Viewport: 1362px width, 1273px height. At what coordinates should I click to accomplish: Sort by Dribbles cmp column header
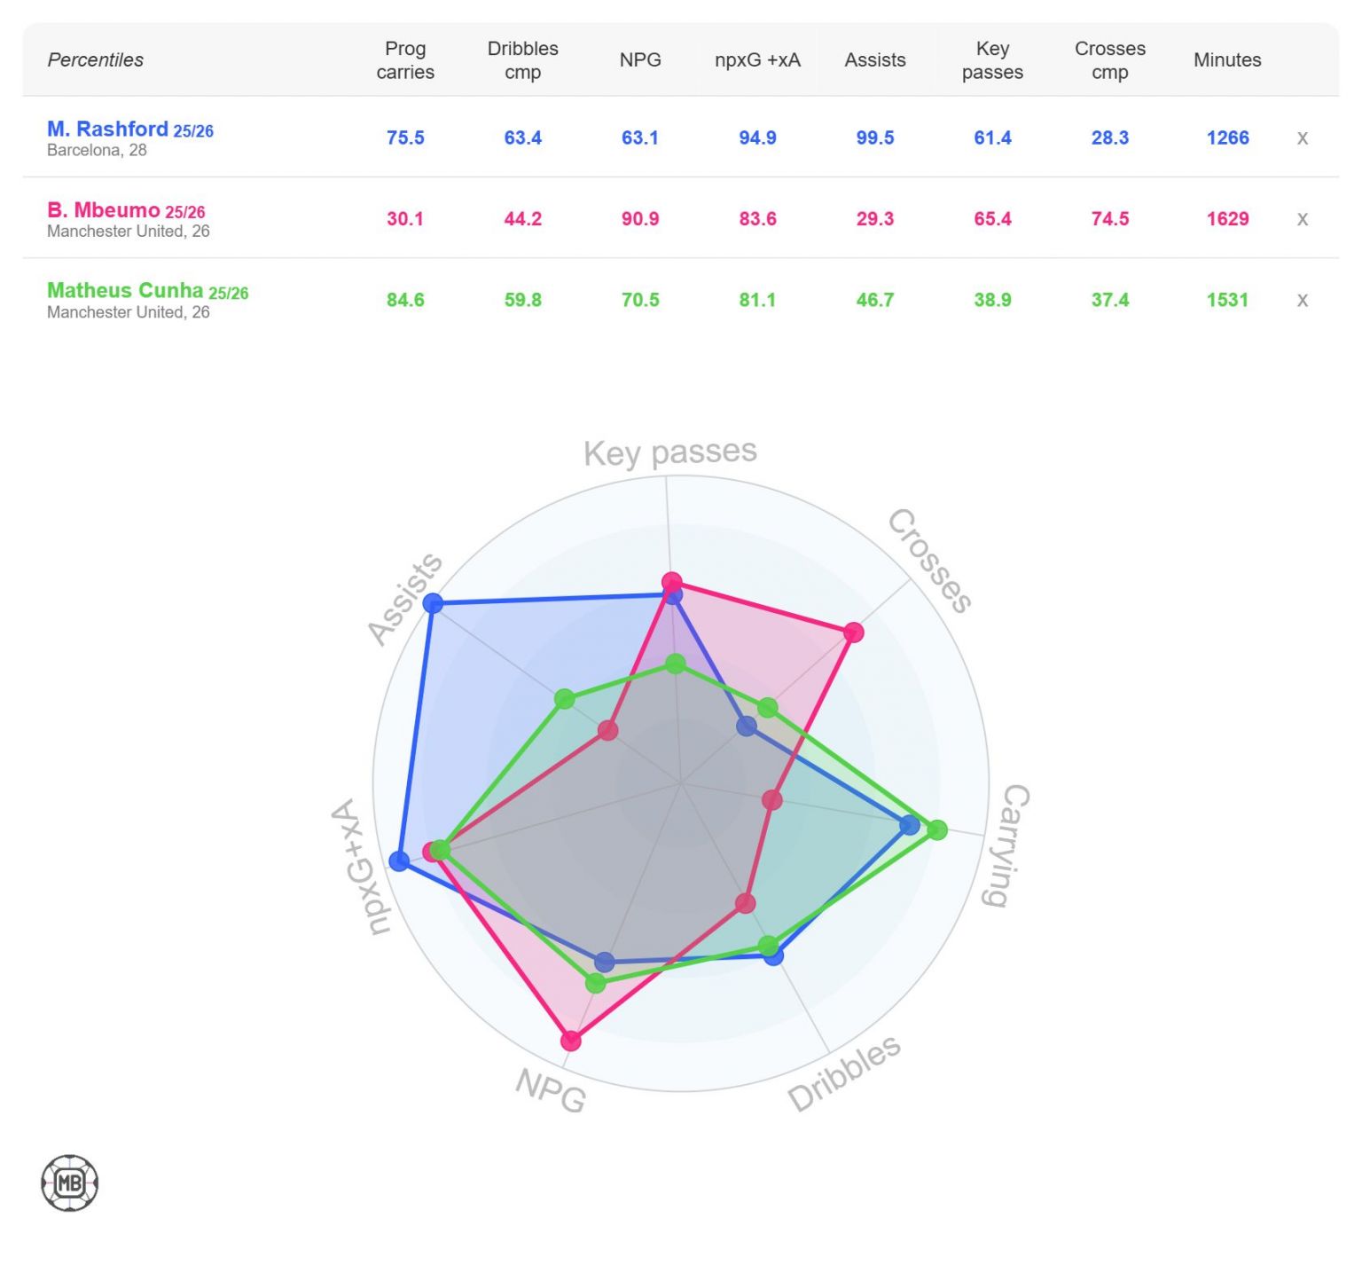pos(522,60)
